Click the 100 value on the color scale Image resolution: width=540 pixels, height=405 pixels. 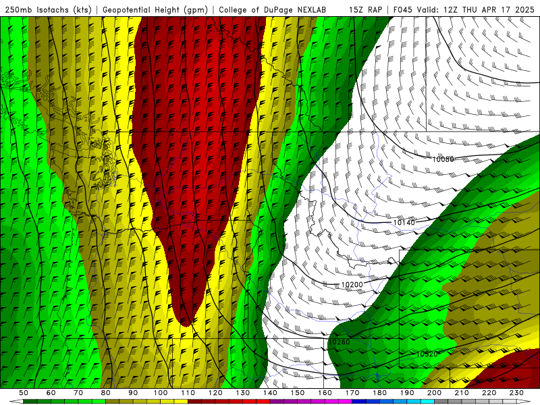pyautogui.click(x=161, y=393)
